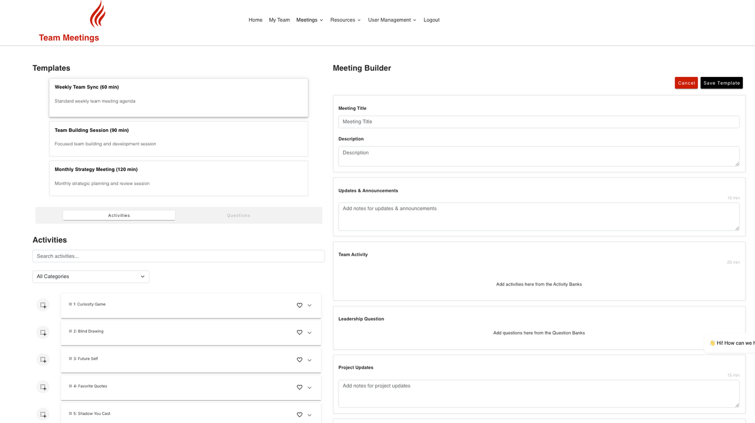Favorite the Blind Drawing activity
The height and width of the screenshot is (423, 755).
pyautogui.click(x=299, y=333)
